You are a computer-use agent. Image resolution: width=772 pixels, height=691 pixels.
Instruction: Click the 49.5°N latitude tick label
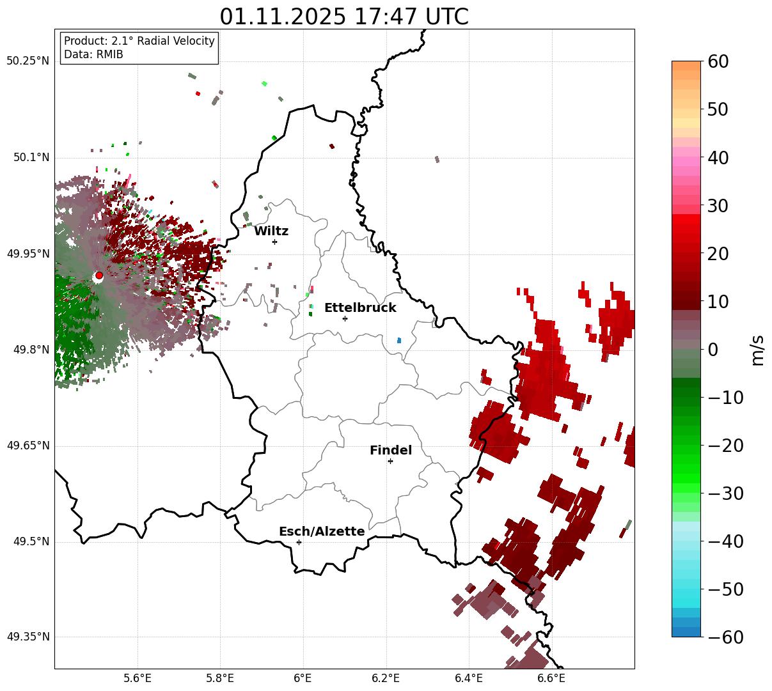pos(31,541)
